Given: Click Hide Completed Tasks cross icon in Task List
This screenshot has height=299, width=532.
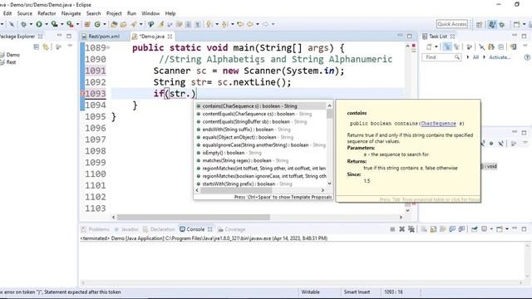Looking at the screenshot, I should [x=482, y=47].
